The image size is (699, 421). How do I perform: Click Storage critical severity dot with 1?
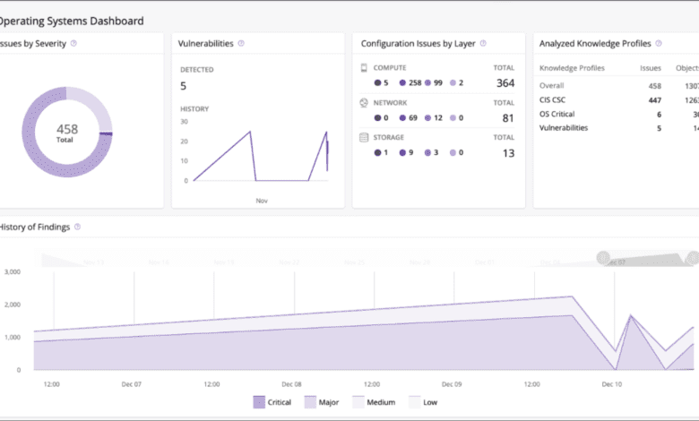[x=377, y=153]
